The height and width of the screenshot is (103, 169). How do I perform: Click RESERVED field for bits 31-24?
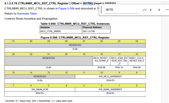[75, 45]
